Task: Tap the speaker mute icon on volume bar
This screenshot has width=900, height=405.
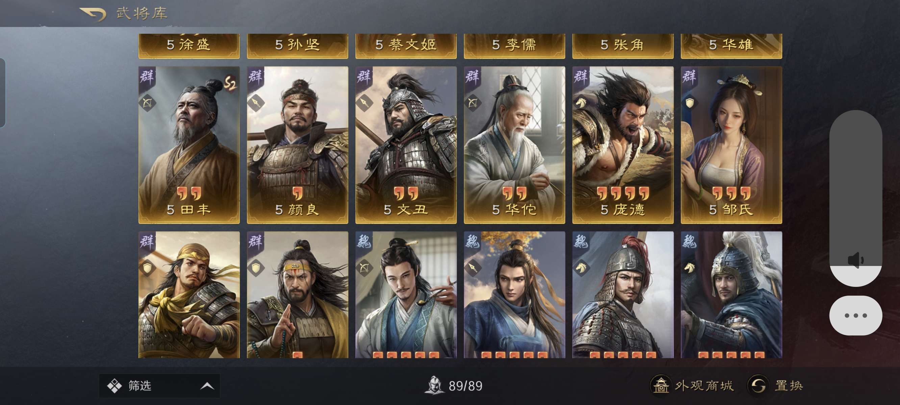Action: [x=856, y=260]
